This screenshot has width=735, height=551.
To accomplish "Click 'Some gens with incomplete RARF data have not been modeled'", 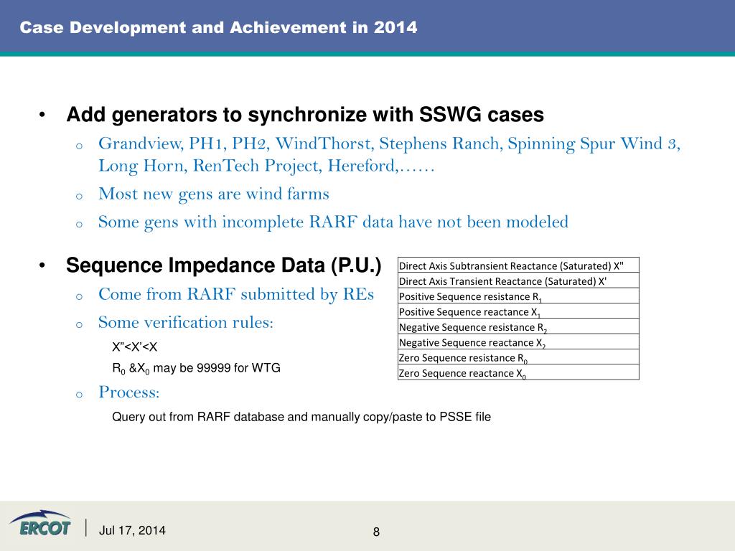I will (x=333, y=222).
